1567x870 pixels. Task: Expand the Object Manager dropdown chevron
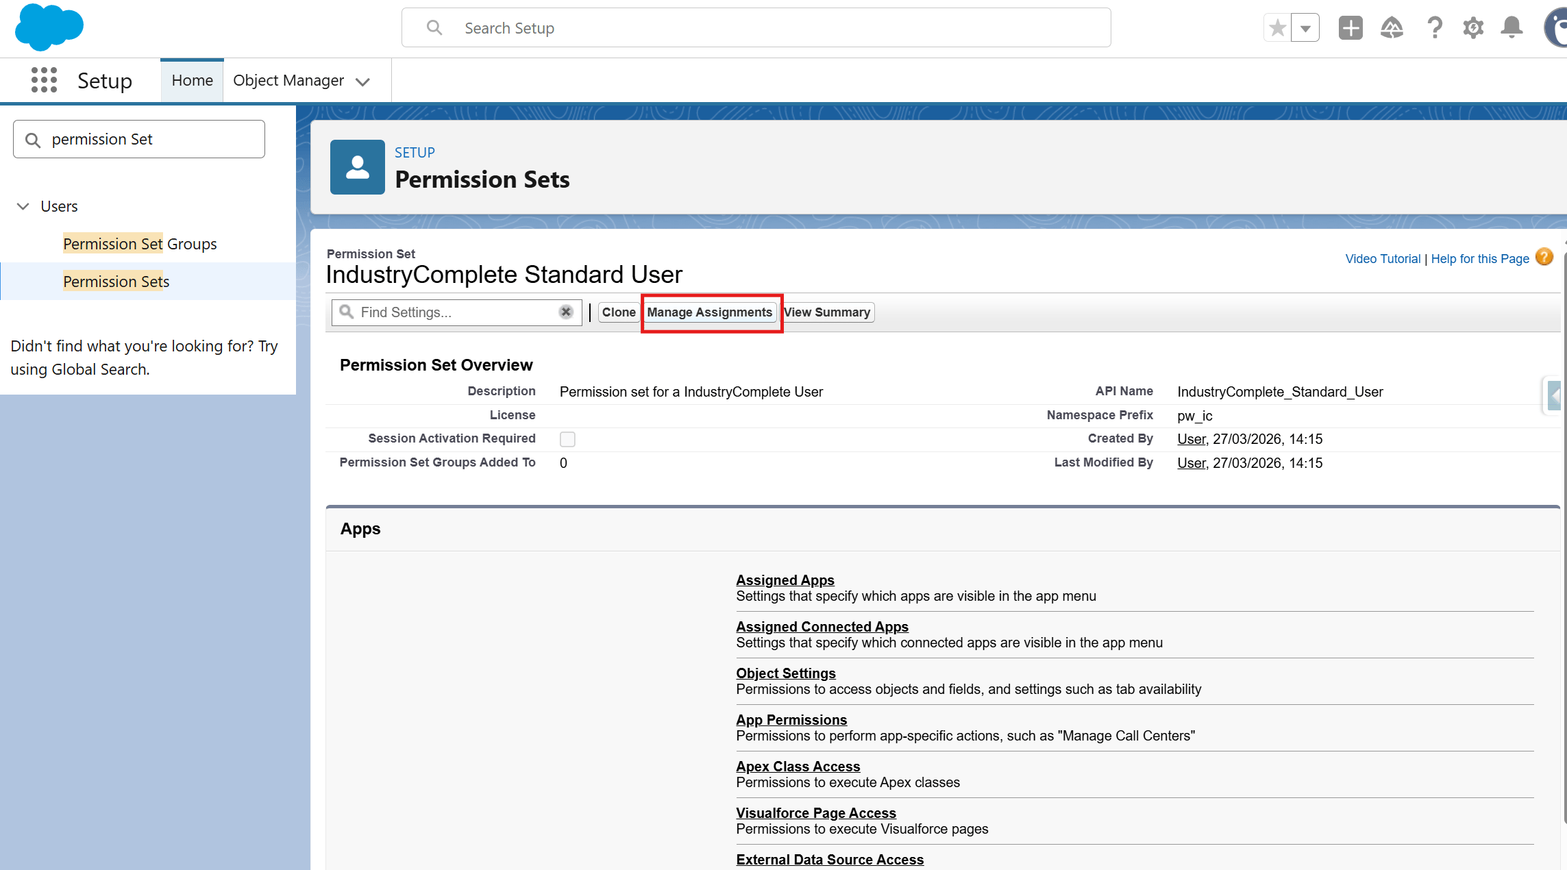tap(363, 82)
